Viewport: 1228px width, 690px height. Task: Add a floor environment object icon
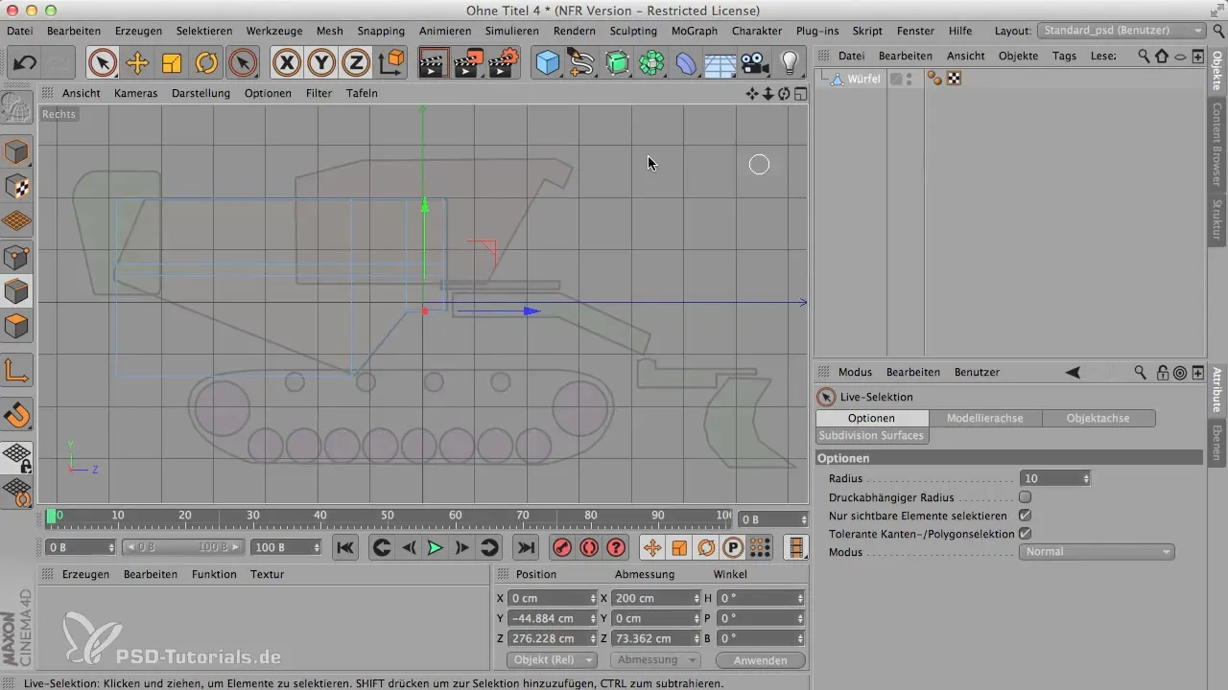[720, 63]
